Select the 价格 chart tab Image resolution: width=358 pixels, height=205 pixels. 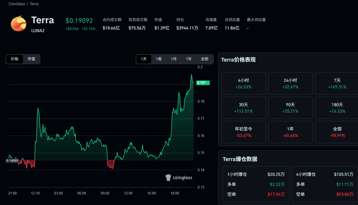(15, 59)
